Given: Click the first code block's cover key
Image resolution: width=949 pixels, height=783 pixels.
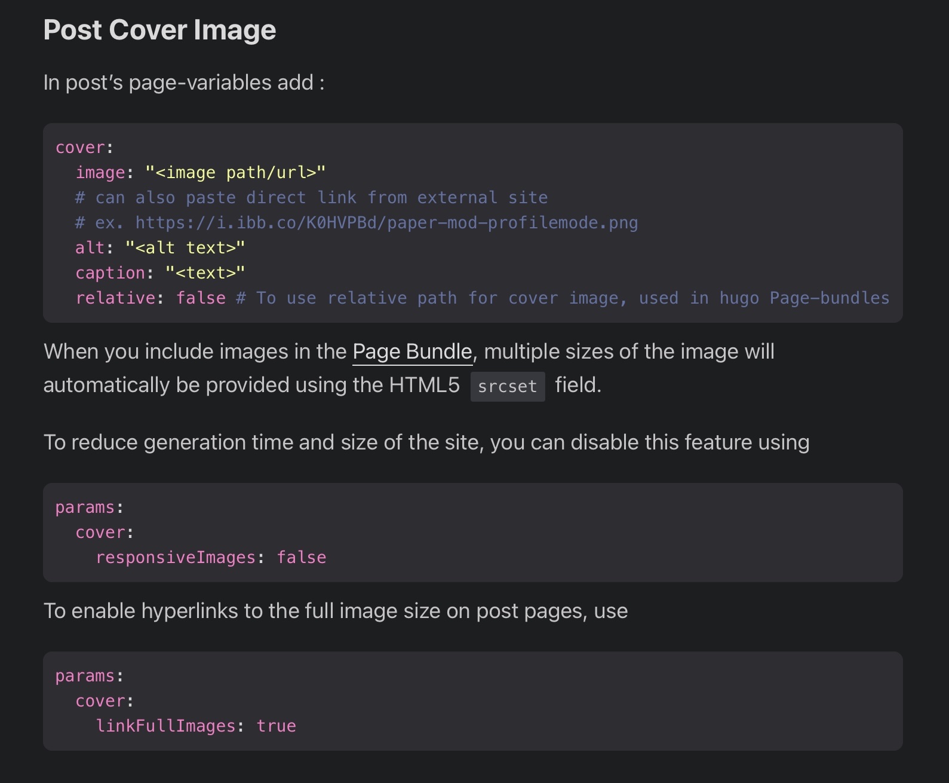Looking at the screenshot, I should [80, 148].
